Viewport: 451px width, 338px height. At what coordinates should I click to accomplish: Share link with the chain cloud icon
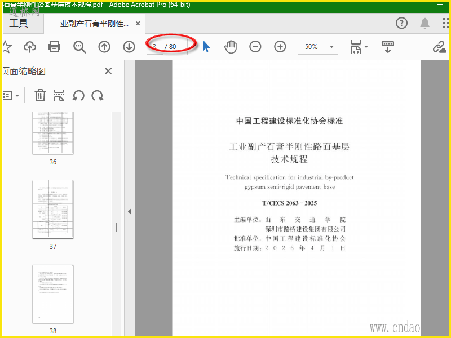439,47
